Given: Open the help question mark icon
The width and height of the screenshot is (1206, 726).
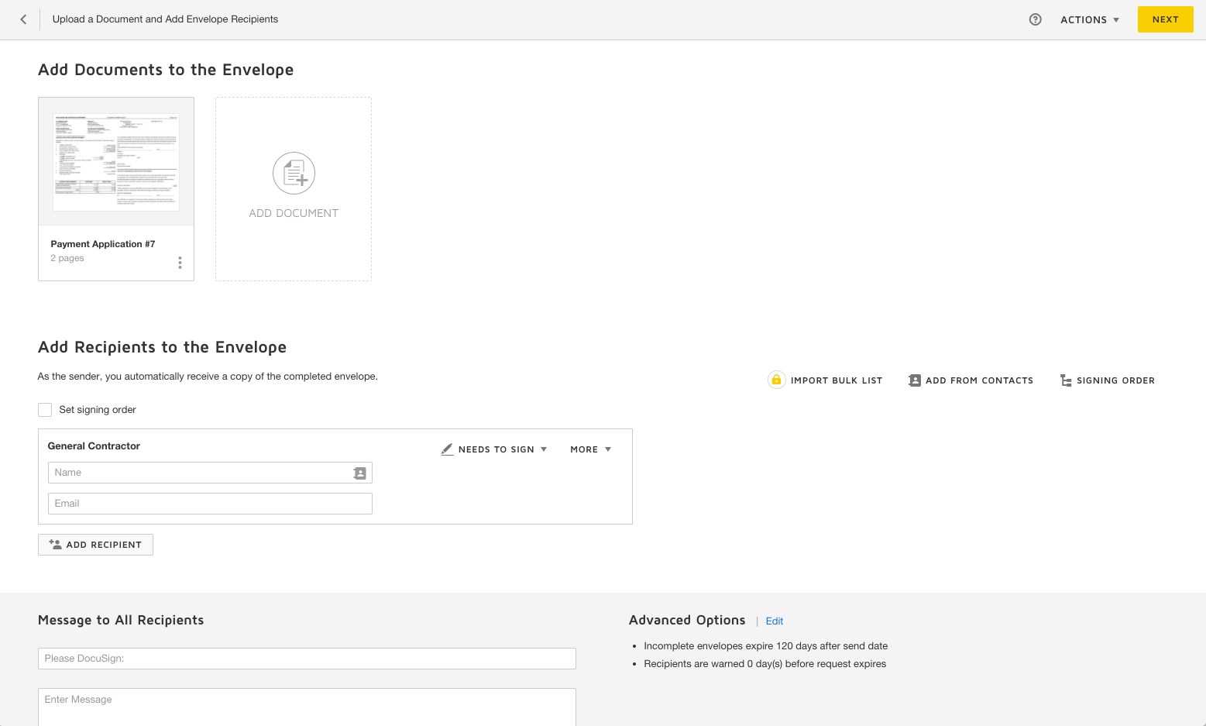Looking at the screenshot, I should (x=1035, y=19).
